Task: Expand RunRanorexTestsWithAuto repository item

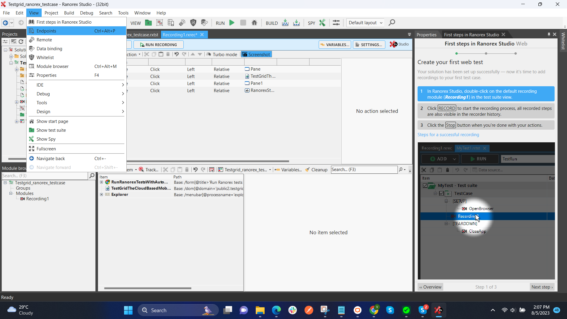Action: [x=102, y=182]
